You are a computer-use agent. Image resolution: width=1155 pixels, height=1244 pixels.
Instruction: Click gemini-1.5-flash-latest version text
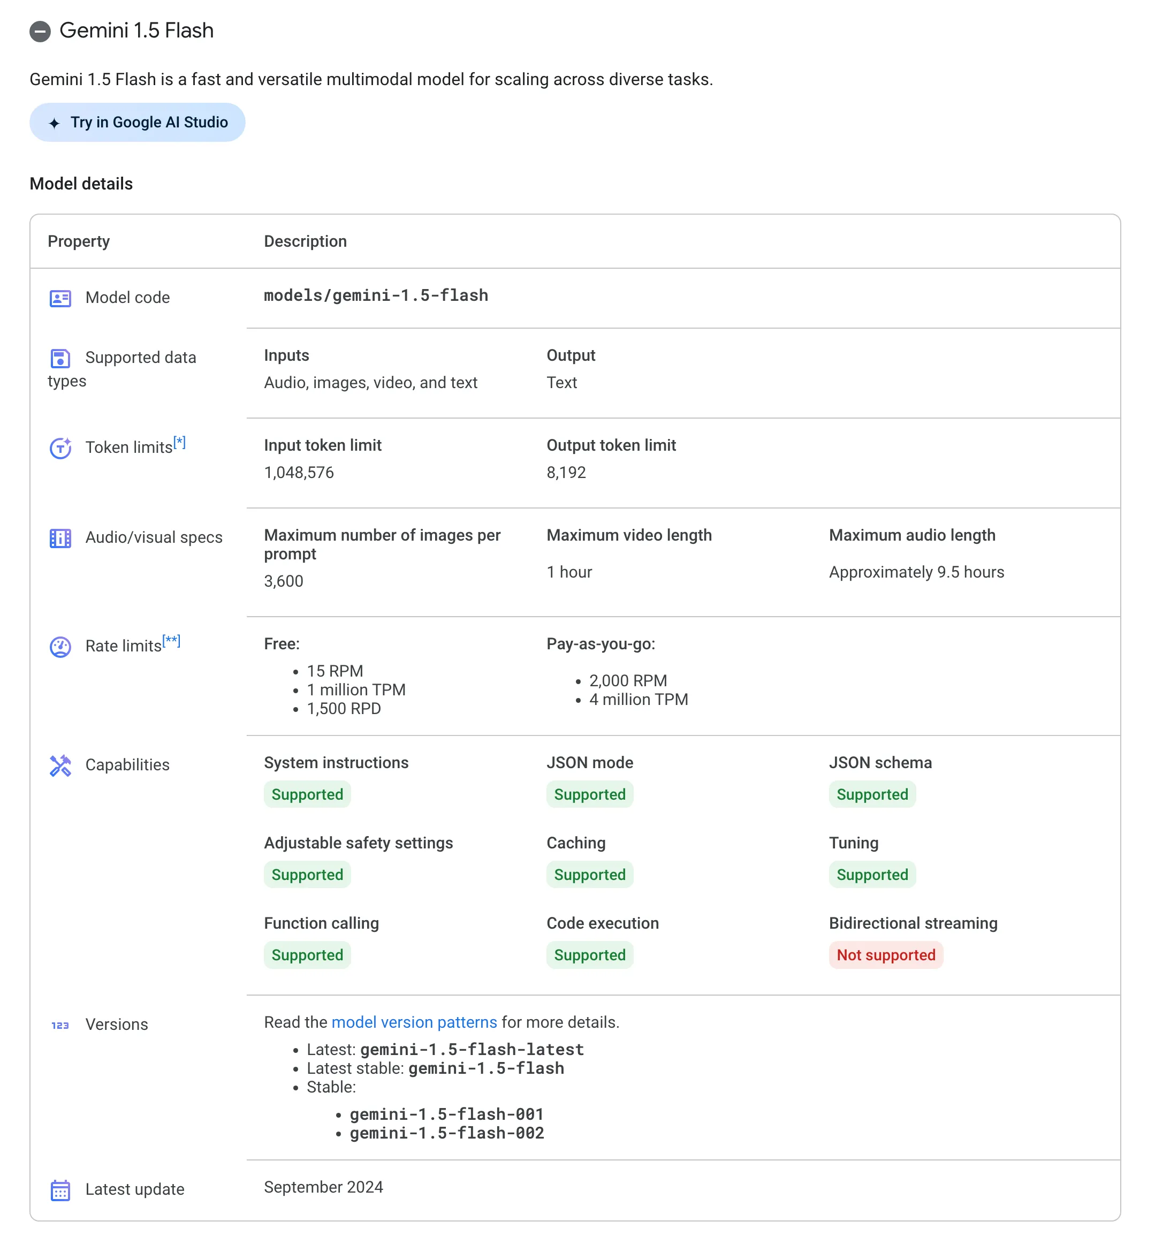[x=472, y=1050]
